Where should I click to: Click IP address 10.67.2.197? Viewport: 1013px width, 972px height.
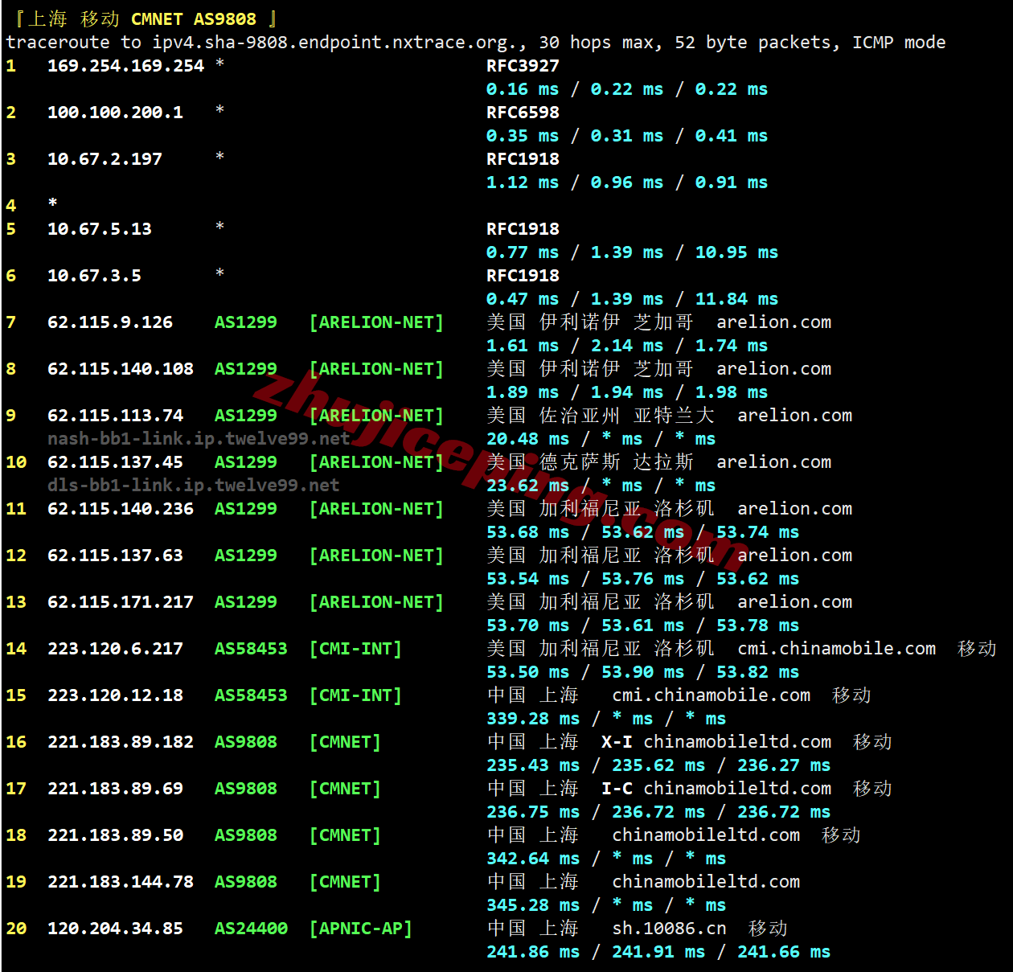coord(105,159)
